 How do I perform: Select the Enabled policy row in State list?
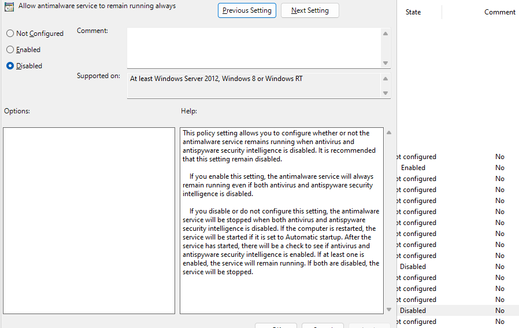tap(413, 168)
